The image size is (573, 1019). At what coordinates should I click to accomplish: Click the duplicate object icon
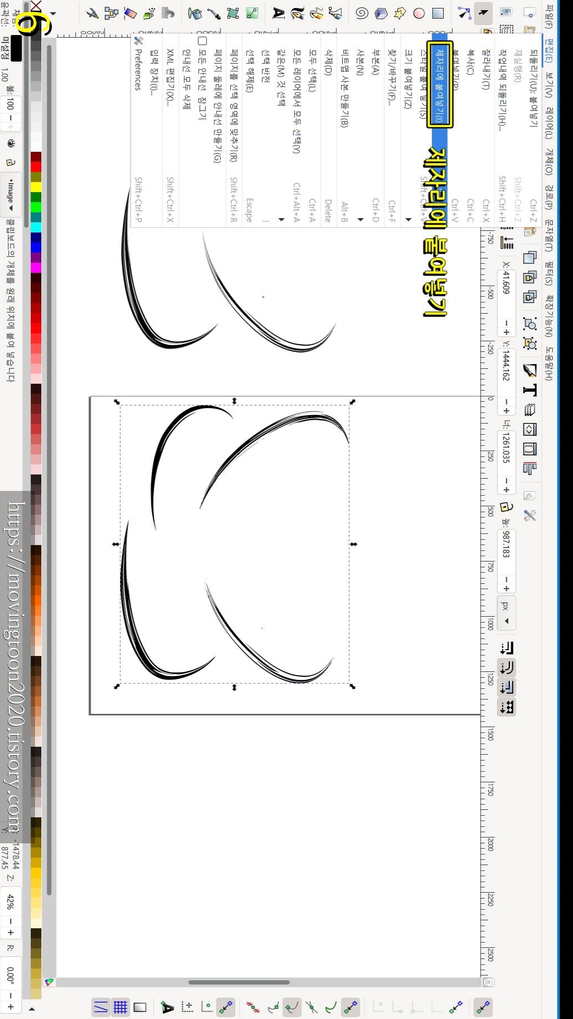pyautogui.click(x=529, y=258)
